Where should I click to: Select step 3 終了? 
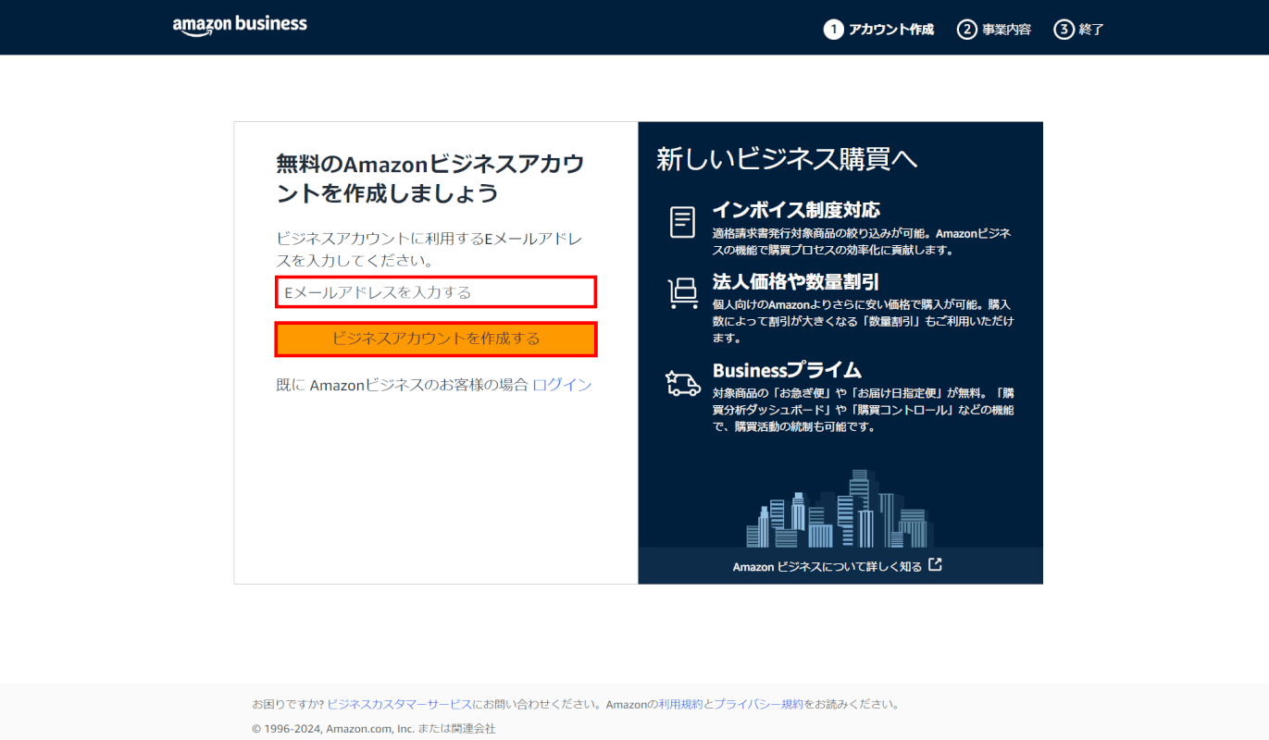tap(1079, 30)
